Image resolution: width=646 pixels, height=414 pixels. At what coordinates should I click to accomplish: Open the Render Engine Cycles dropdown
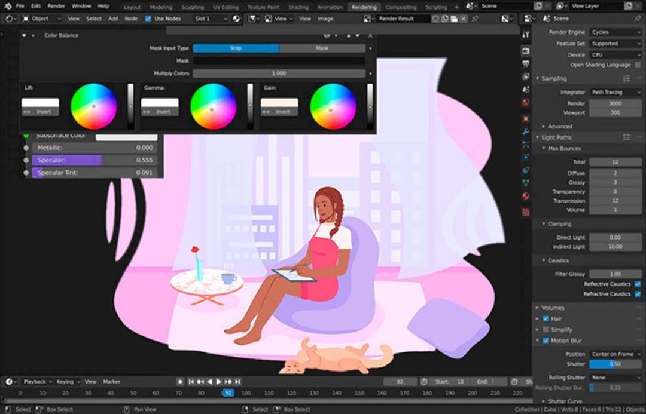615,32
